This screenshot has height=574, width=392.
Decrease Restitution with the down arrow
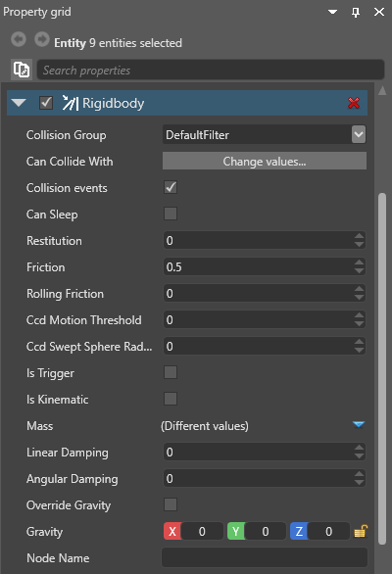click(360, 245)
